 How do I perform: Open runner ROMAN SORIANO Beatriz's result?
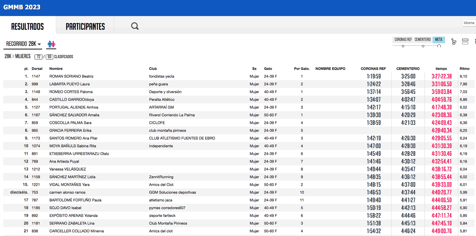click(71, 76)
